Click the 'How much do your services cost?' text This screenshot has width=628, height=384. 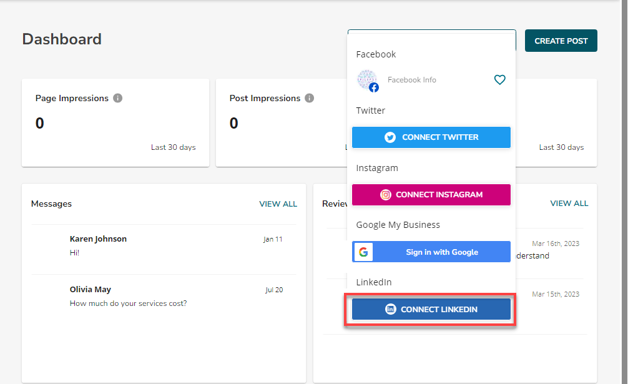pyautogui.click(x=128, y=303)
